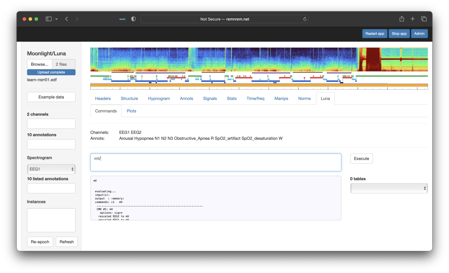This screenshot has width=449, height=273.
Task: Switch to the Hypnogram tab
Action: tap(159, 98)
